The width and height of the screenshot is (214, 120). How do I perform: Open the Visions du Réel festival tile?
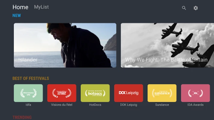(x=62, y=93)
